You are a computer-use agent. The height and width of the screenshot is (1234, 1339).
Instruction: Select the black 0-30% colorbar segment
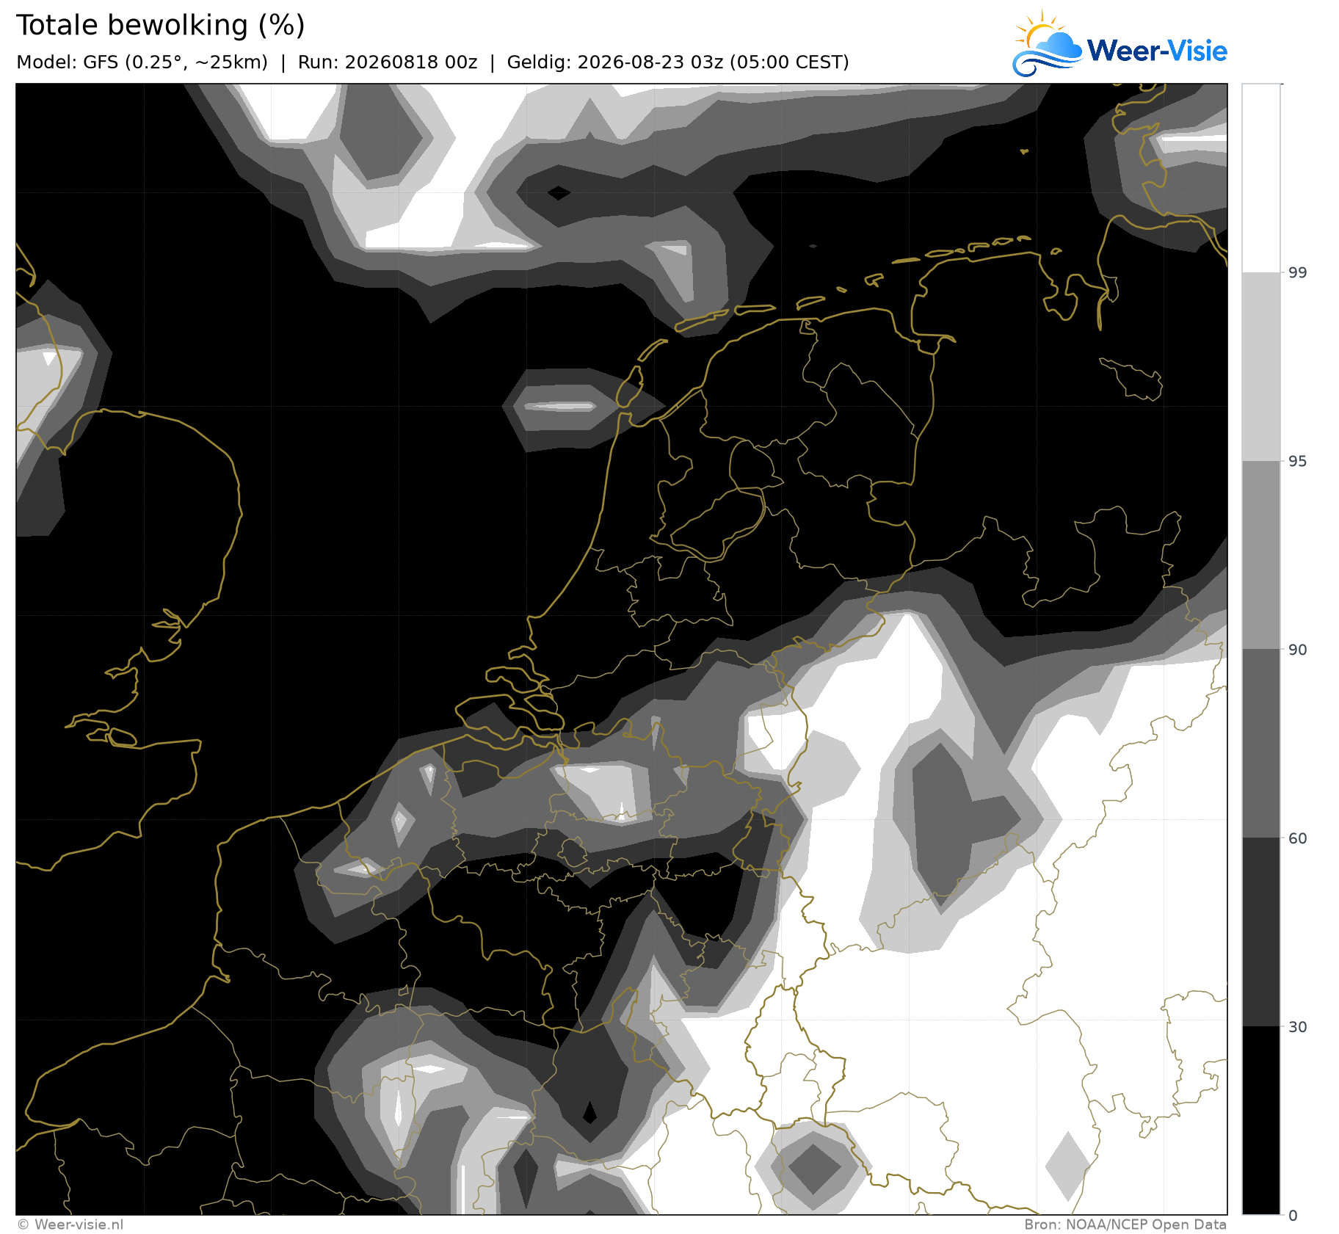pos(1261,1121)
